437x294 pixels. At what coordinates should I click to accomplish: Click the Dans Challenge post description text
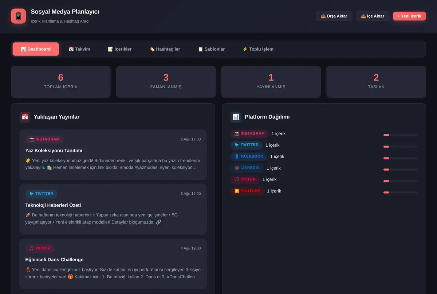(x=113, y=273)
